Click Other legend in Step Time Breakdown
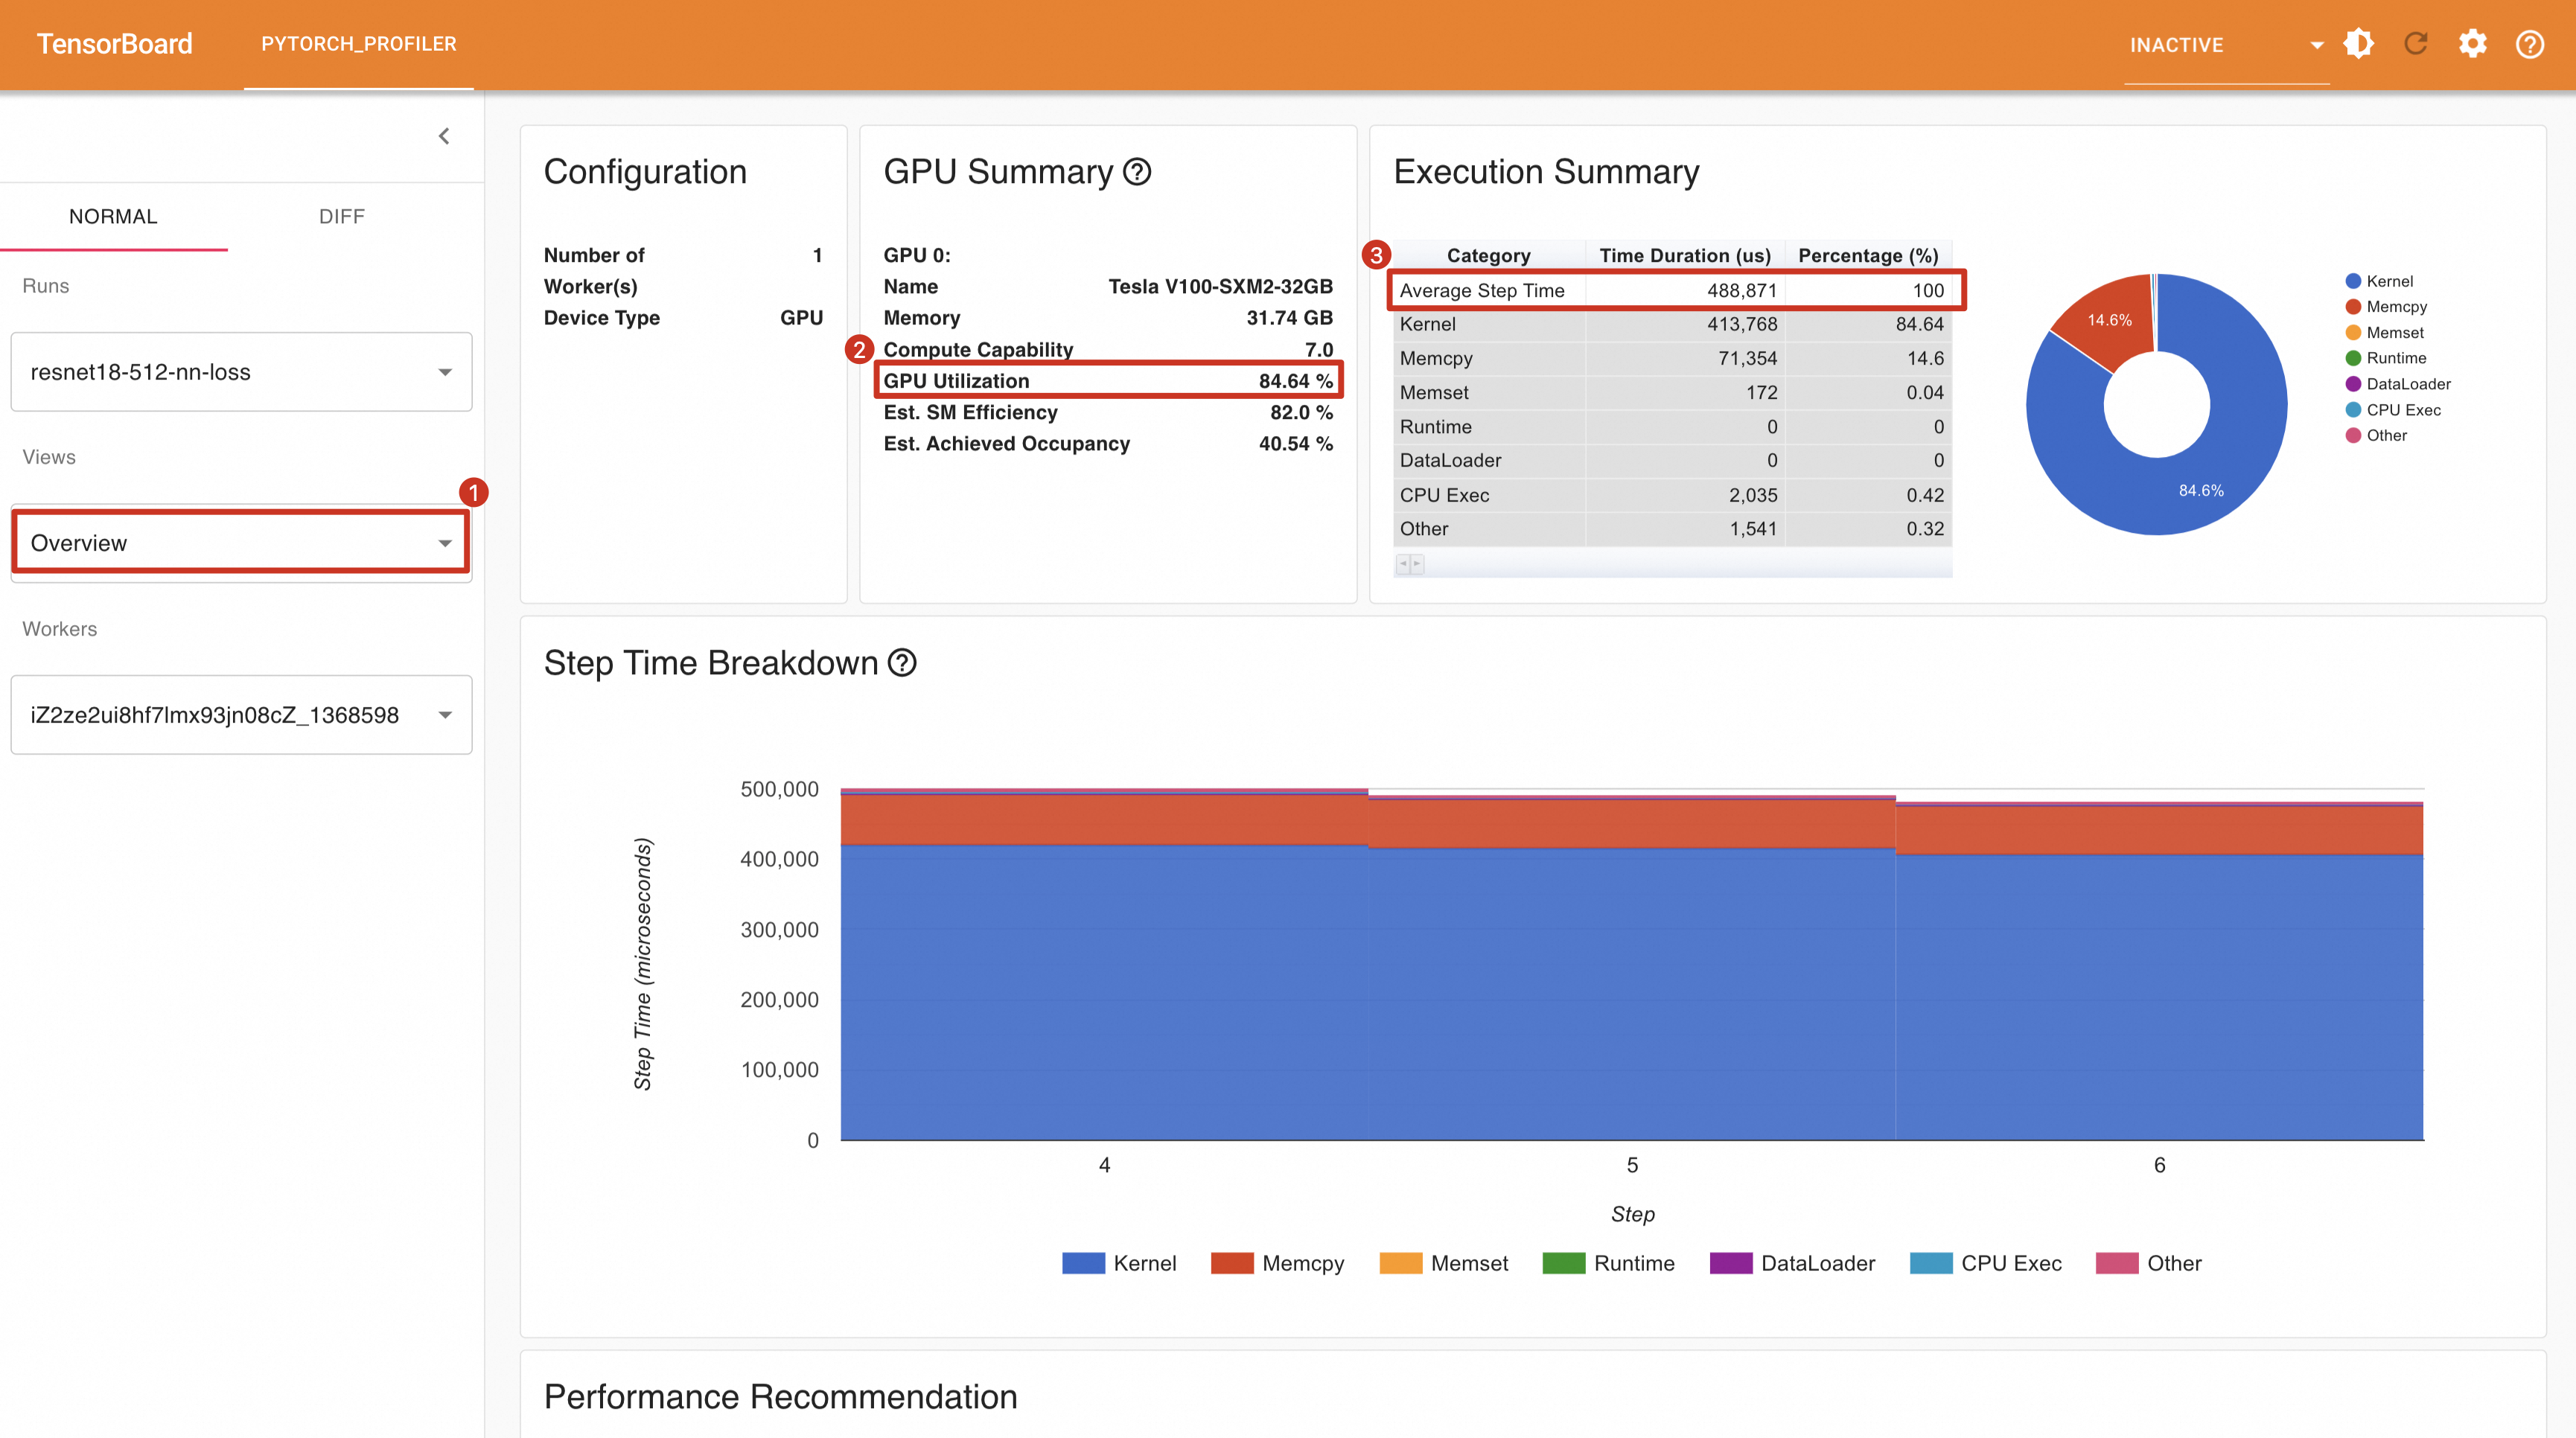This screenshot has height=1438, width=2576. [x=2148, y=1263]
